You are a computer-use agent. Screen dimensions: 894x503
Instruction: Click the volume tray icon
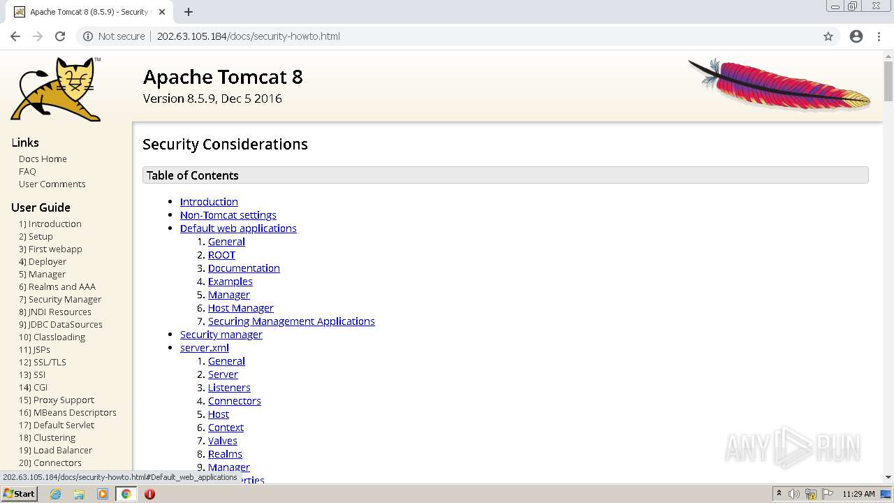point(795,494)
